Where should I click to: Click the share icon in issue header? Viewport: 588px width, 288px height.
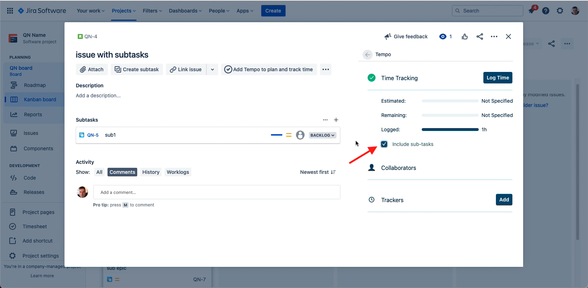[x=480, y=36]
